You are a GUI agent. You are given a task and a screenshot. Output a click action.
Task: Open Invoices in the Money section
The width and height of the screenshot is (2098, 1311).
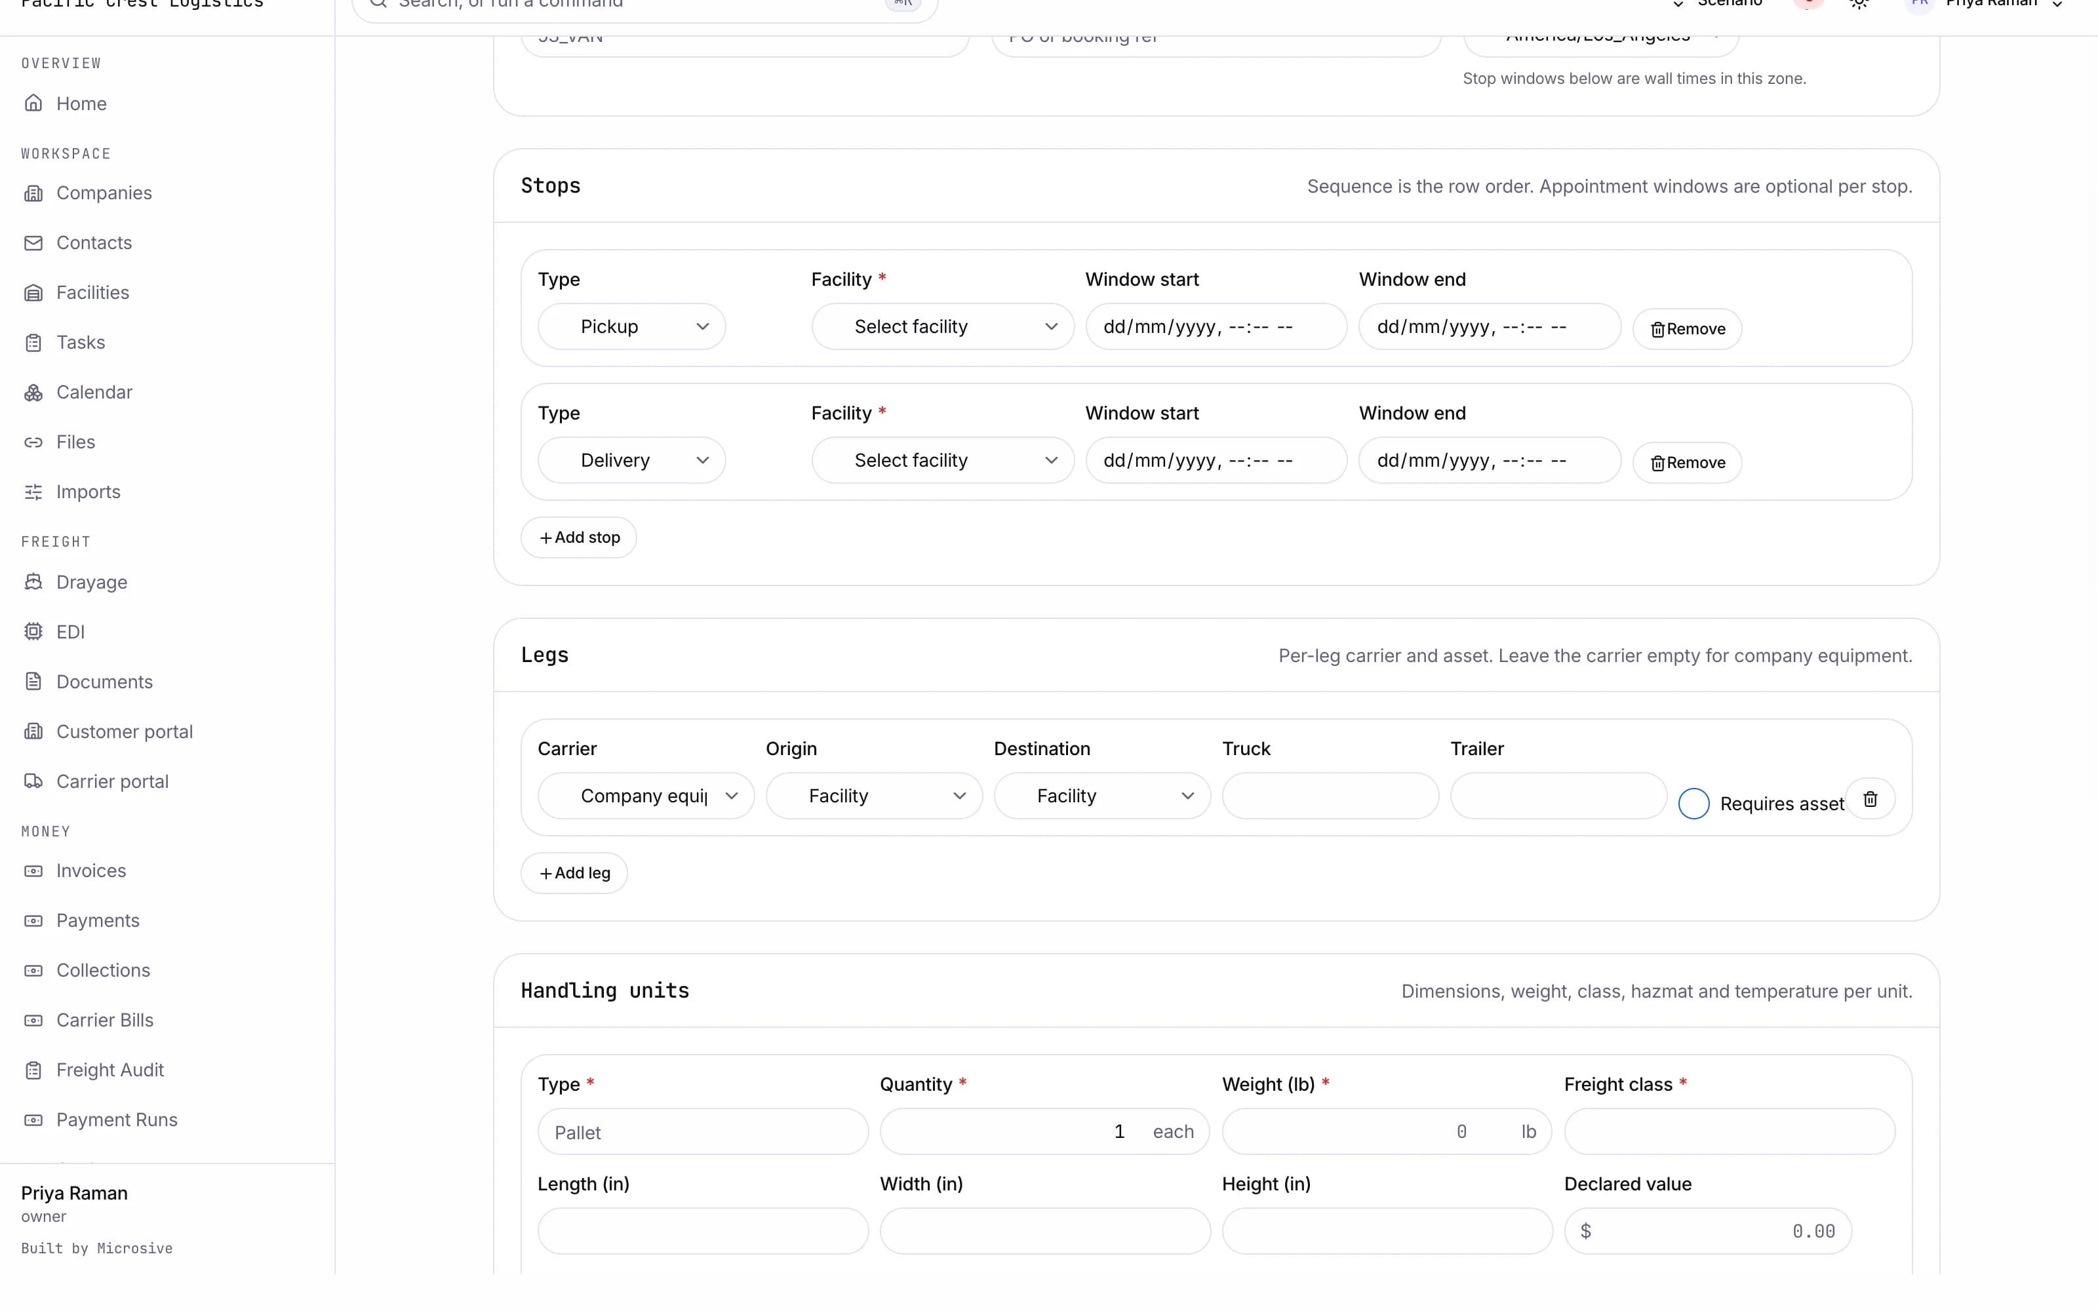coord(91,871)
